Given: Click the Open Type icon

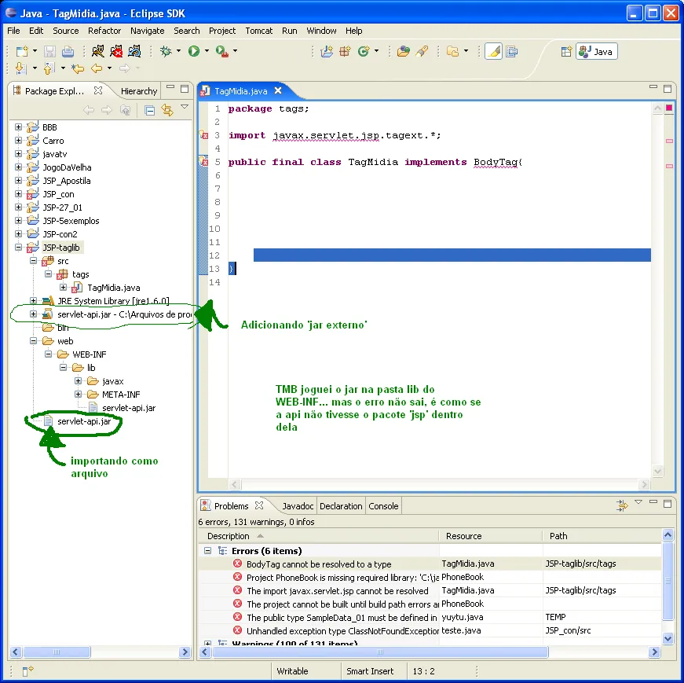Looking at the screenshot, I should pos(403,51).
